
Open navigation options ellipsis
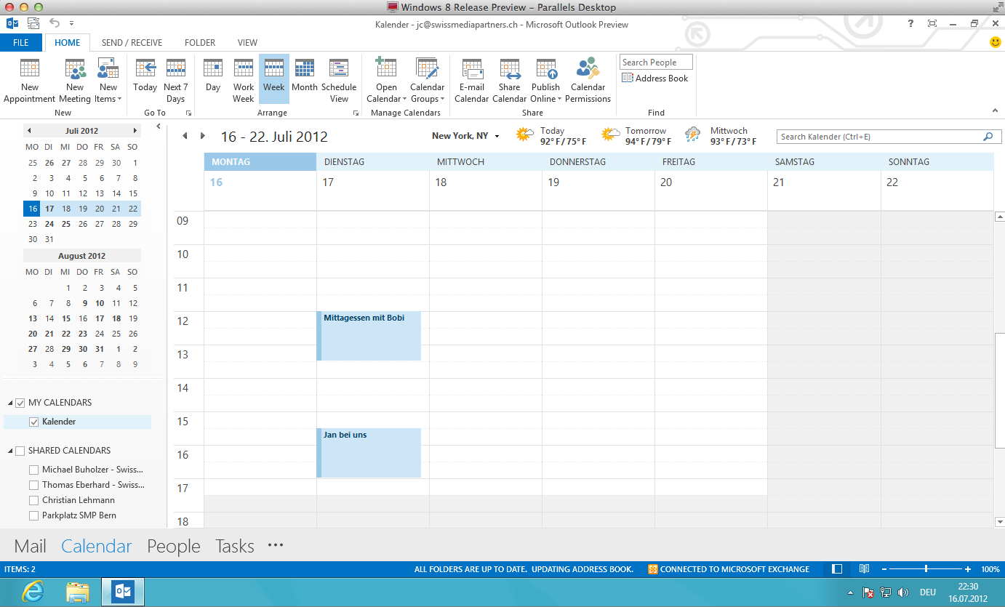[275, 545]
